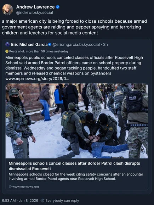The width and height of the screenshot is (154, 205).
Task: Open the Andrew Lawrence display name
Action: pos(35,7)
